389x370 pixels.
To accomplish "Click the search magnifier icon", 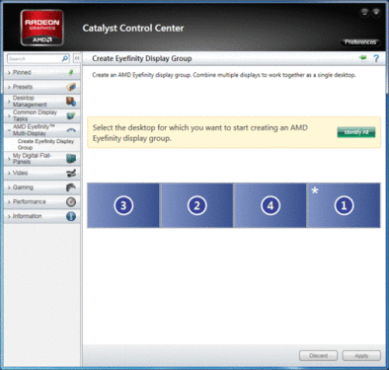I will (x=65, y=58).
